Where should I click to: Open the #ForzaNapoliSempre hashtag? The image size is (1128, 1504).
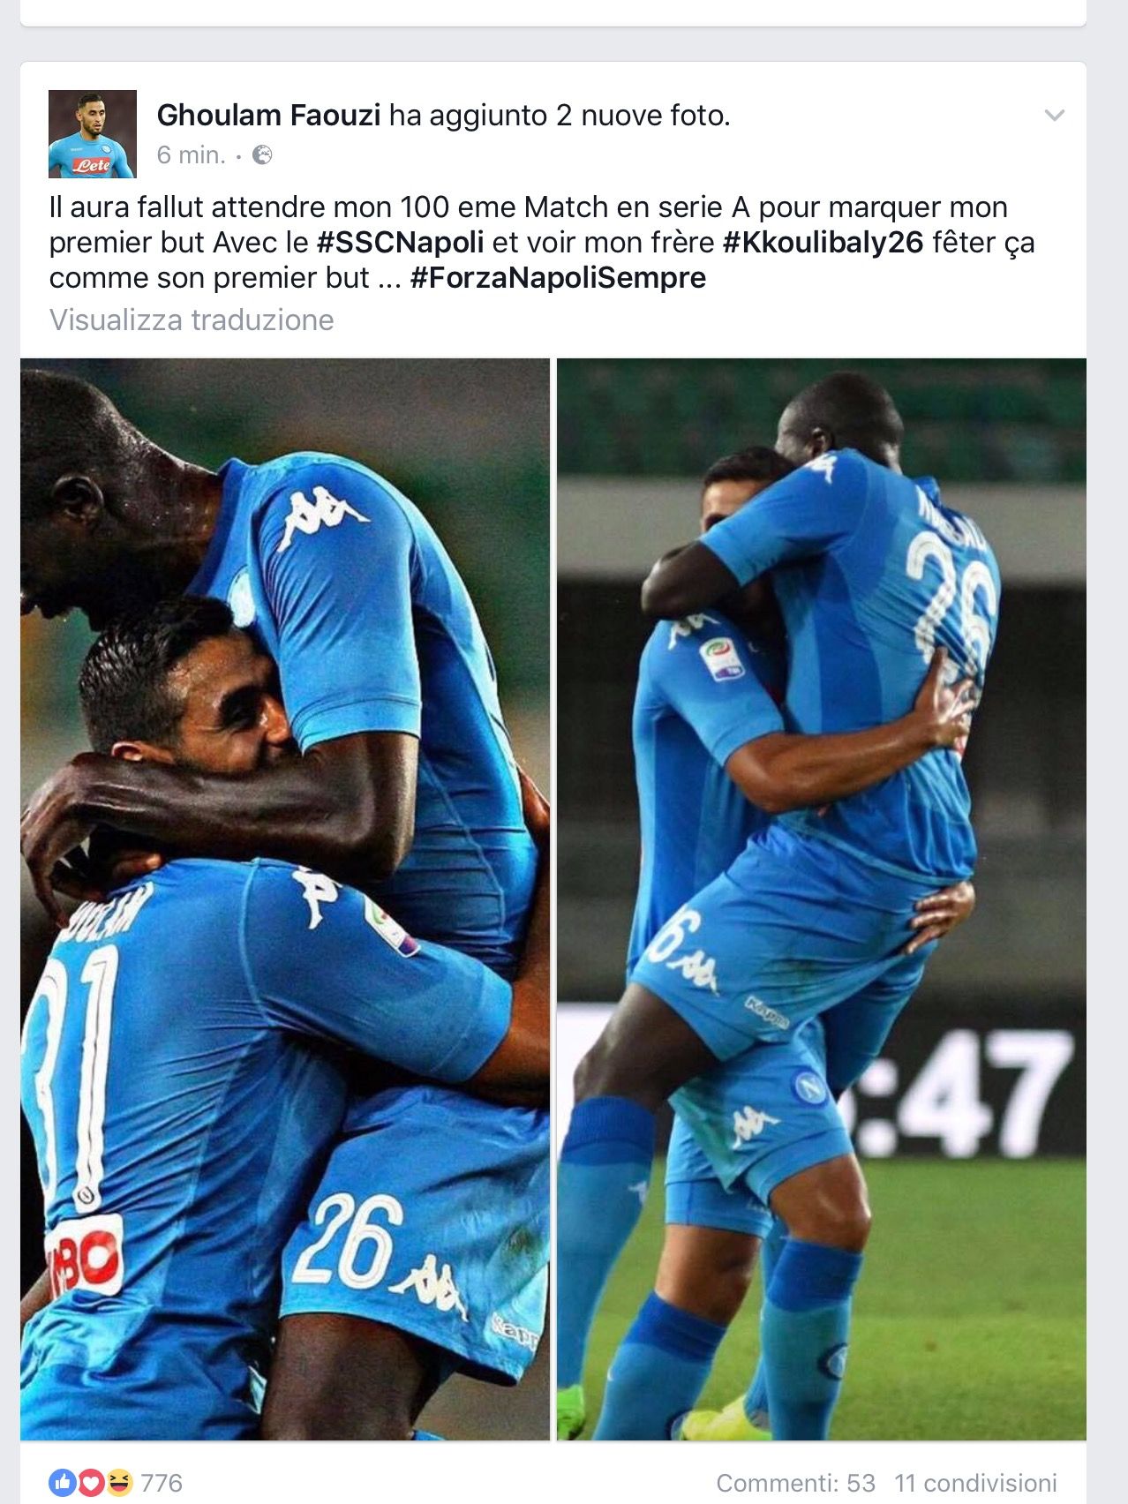coord(558,277)
